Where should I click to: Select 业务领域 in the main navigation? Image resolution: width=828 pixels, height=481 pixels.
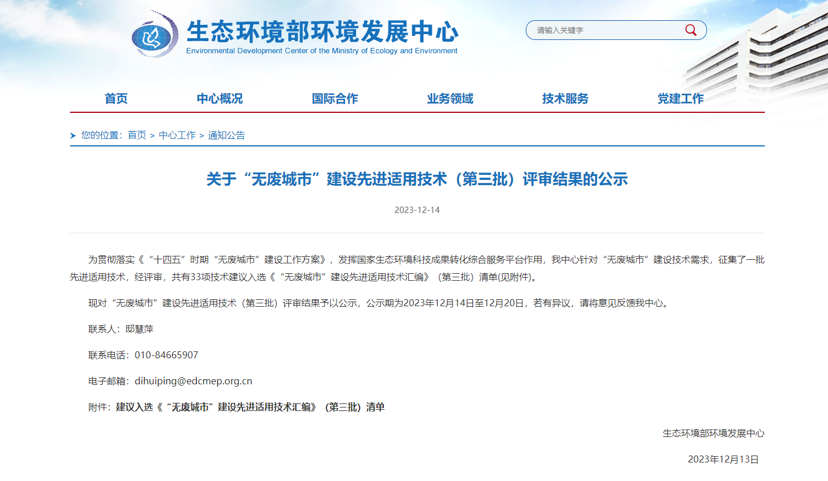point(450,98)
